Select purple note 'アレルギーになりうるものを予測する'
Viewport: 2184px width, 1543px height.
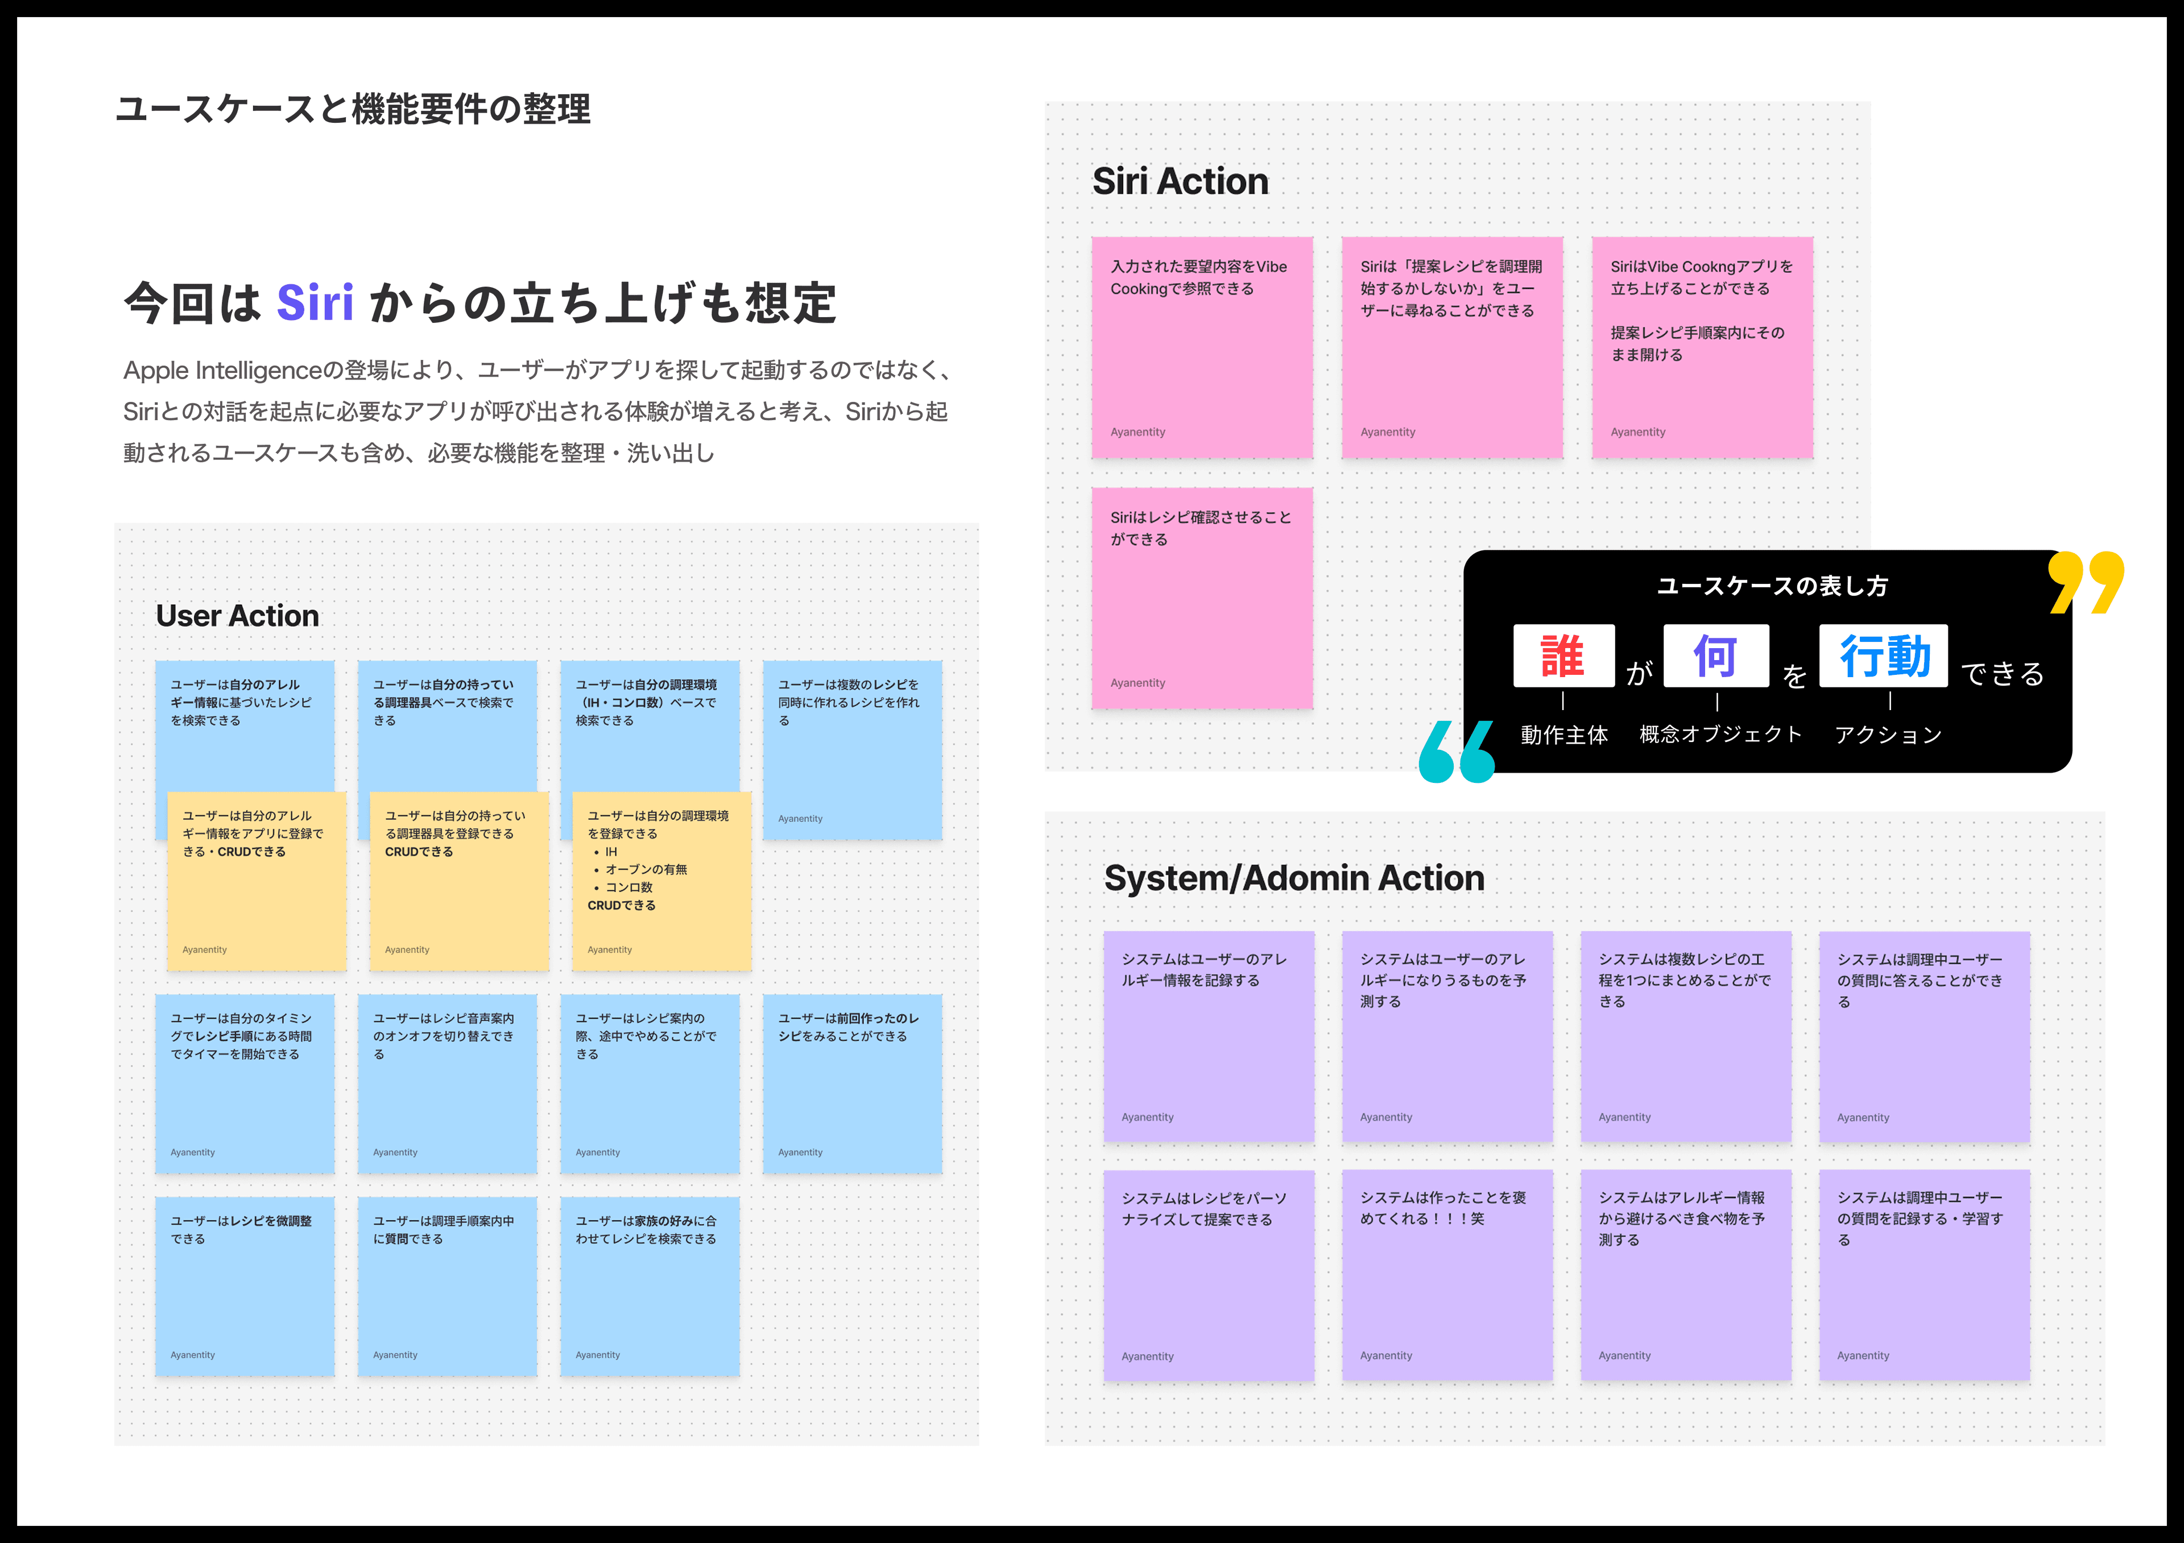click(x=1448, y=1036)
